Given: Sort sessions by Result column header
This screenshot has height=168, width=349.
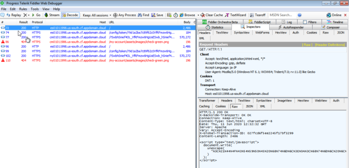Looking at the screenshot, I should (x=24, y=22).
